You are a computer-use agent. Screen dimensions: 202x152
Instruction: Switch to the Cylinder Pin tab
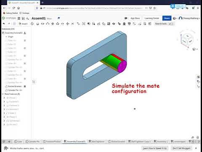pyautogui.click(x=32, y=141)
